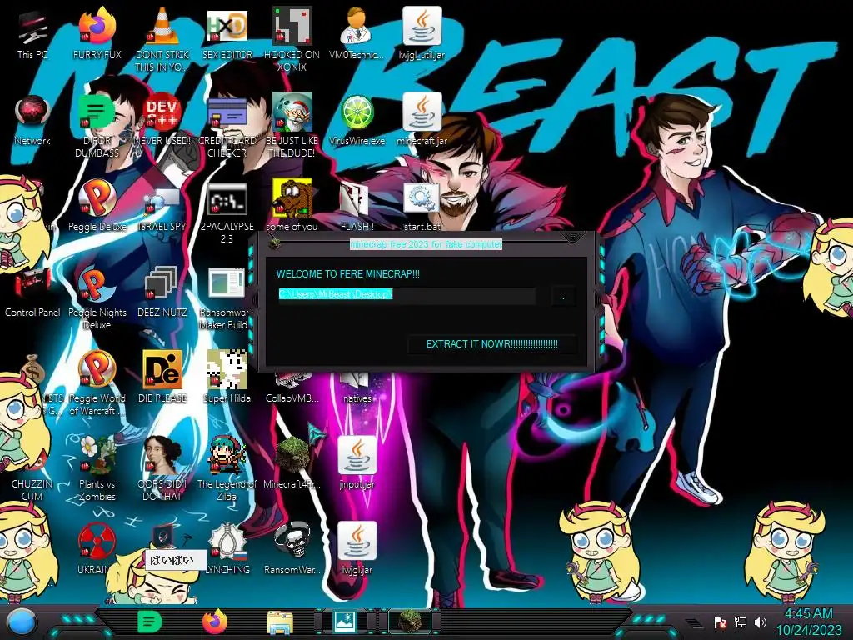
Task: Open the volume speaker tray icon
Action: pyautogui.click(x=761, y=622)
